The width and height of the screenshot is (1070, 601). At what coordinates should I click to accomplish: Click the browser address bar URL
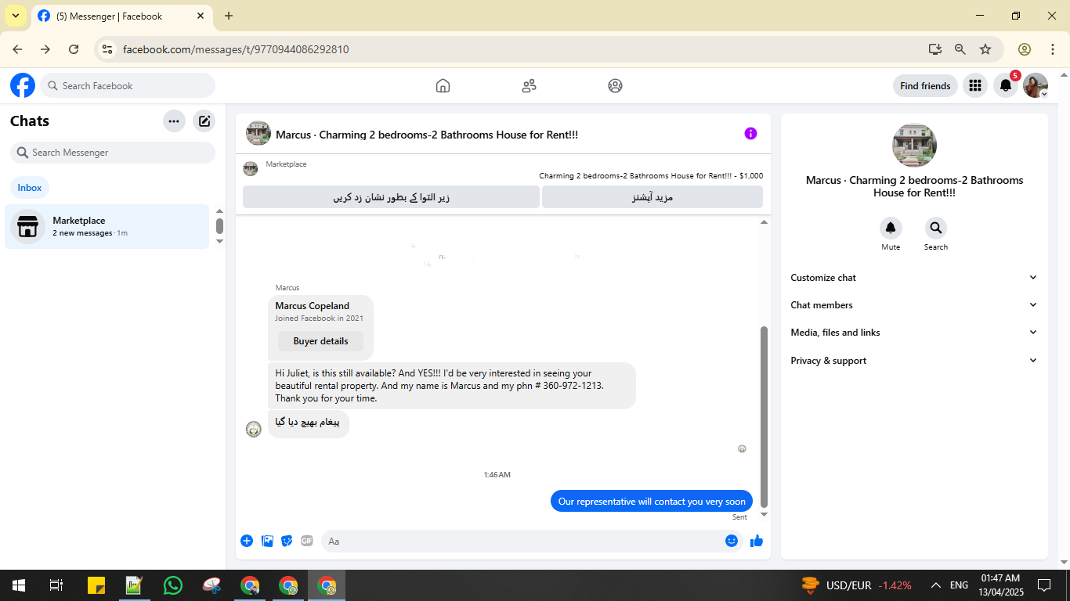(236, 49)
